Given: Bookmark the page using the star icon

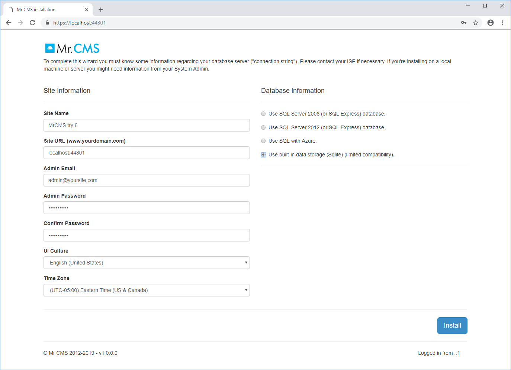Looking at the screenshot, I should [x=476, y=23].
